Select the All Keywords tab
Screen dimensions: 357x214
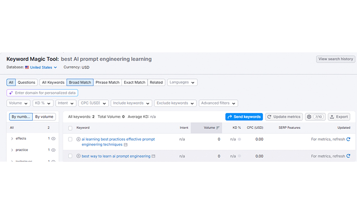(53, 82)
